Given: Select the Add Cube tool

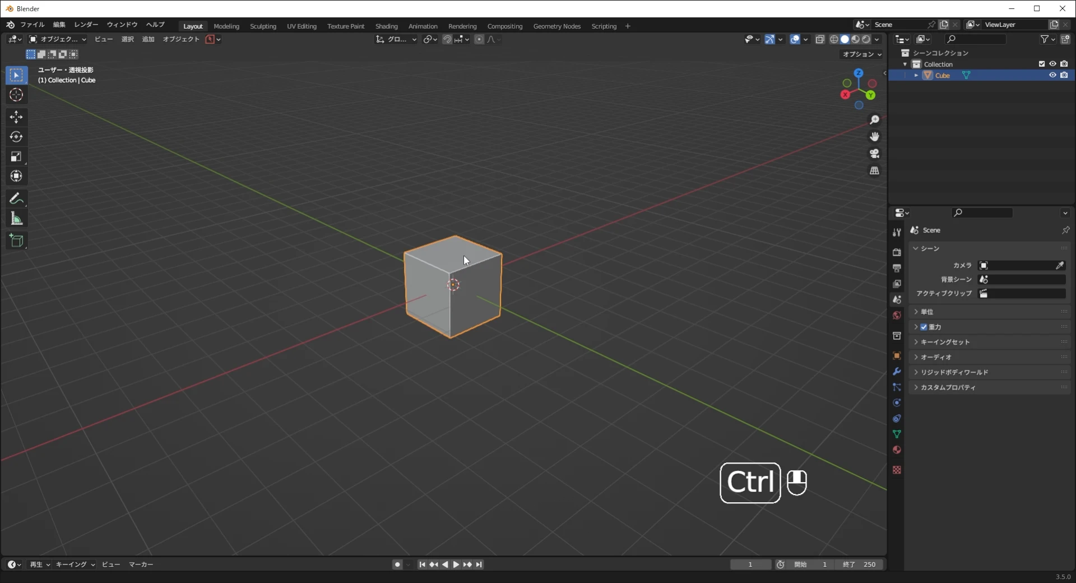Looking at the screenshot, I should [x=16, y=241].
